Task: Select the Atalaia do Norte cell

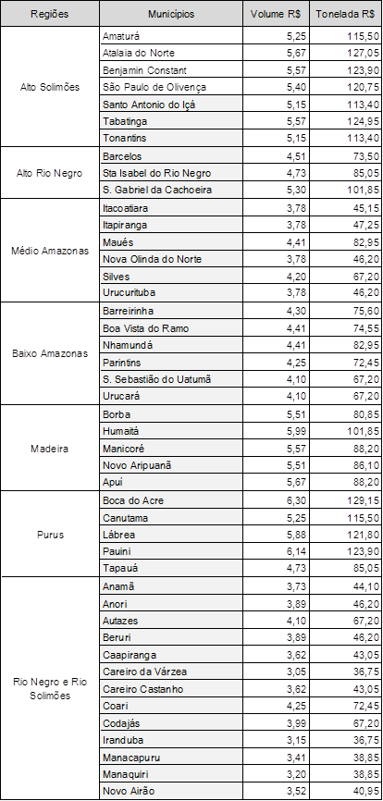Action: coord(171,53)
